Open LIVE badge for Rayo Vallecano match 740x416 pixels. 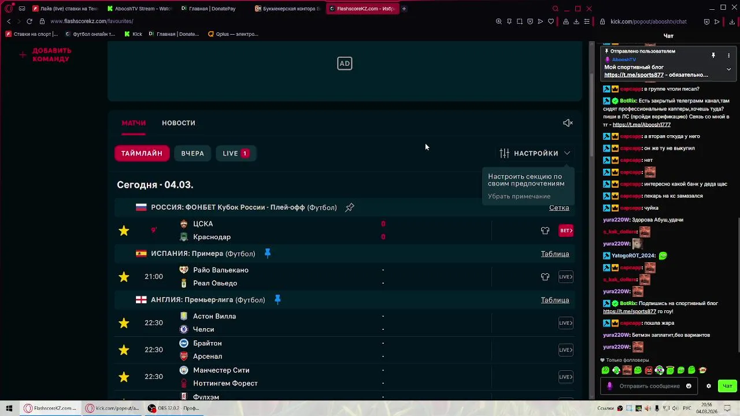click(566, 277)
